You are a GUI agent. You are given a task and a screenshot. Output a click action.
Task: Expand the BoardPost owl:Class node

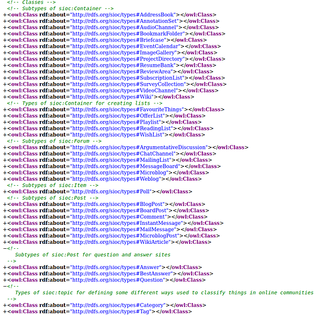pos(5,210)
